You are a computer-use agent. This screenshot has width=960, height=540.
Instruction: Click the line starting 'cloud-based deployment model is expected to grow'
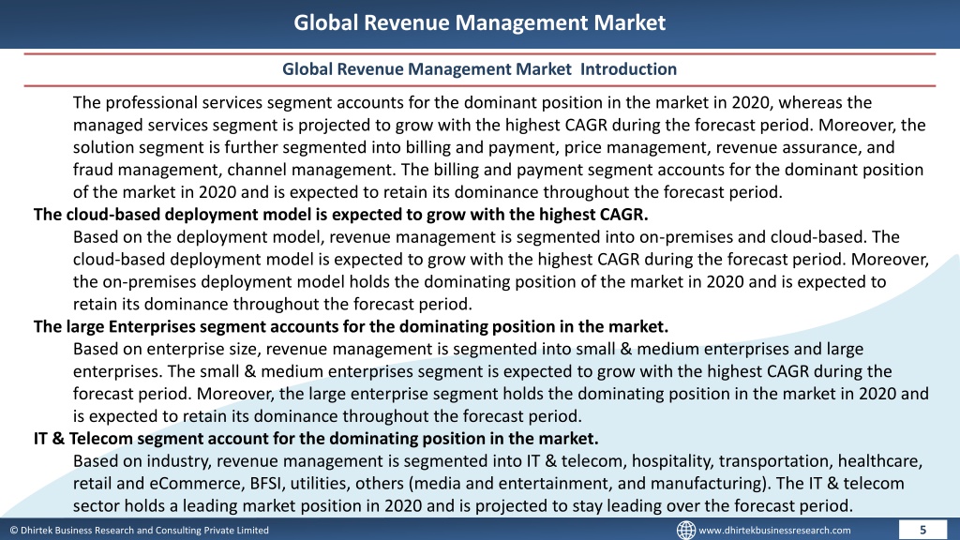point(501,260)
